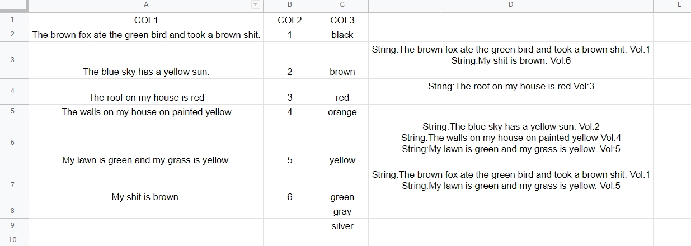Click the COL3 header cell
691x246 pixels.
coord(342,20)
